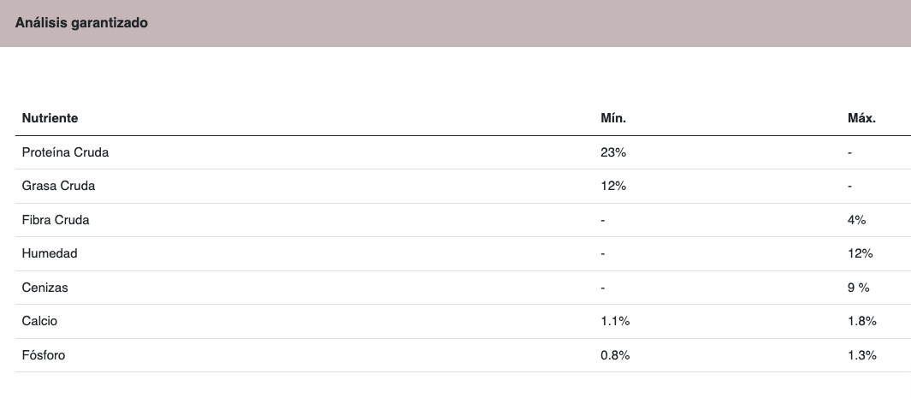911x398 pixels.
Task: Select the Humedad row label
Action: point(50,253)
